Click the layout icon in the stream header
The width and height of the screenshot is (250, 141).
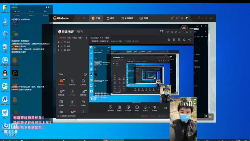179,39
